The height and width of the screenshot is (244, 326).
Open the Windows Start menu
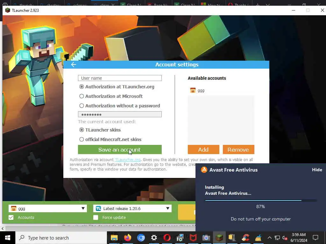point(8,238)
